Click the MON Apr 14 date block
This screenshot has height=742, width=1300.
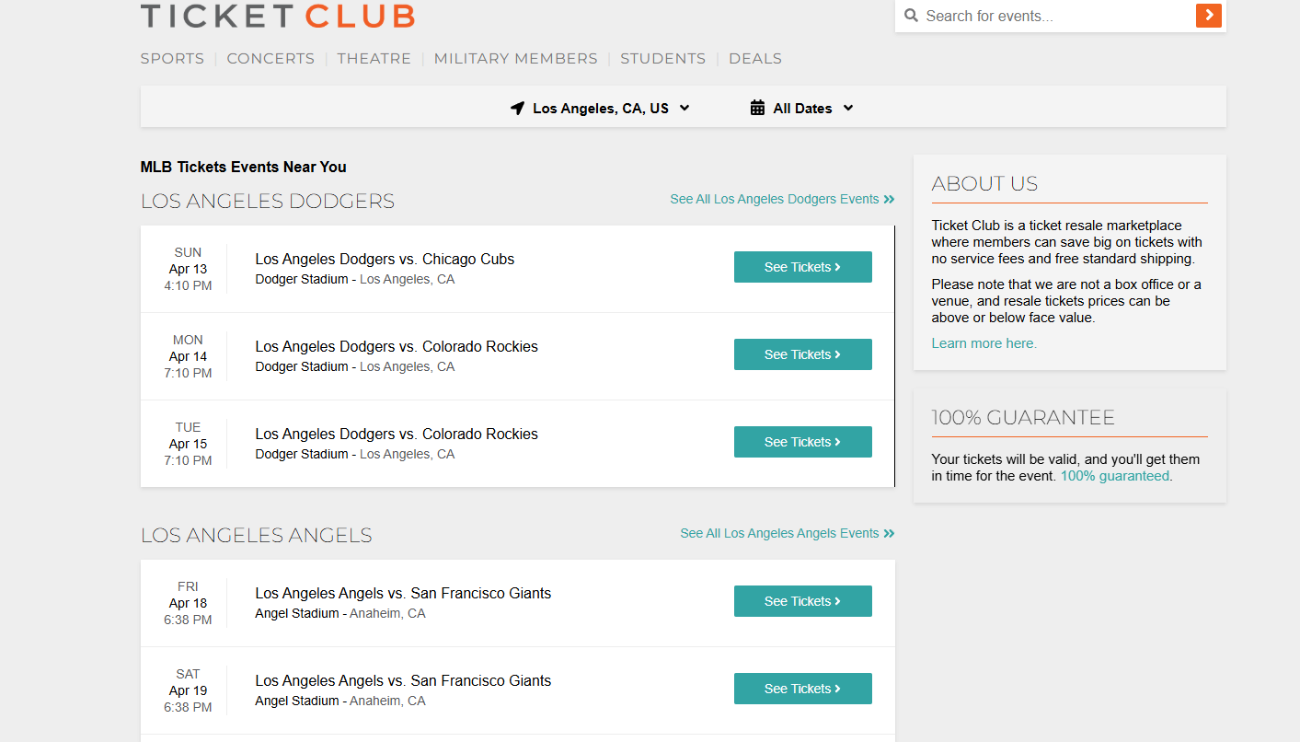click(x=188, y=356)
